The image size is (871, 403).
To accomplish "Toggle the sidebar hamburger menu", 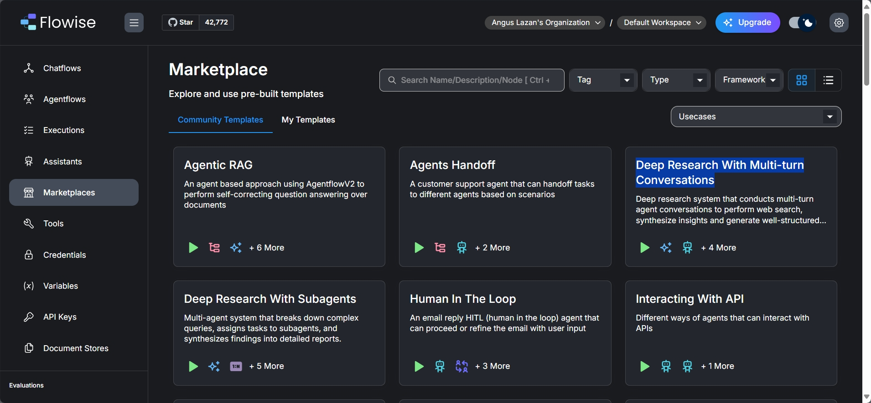I will click(x=134, y=23).
